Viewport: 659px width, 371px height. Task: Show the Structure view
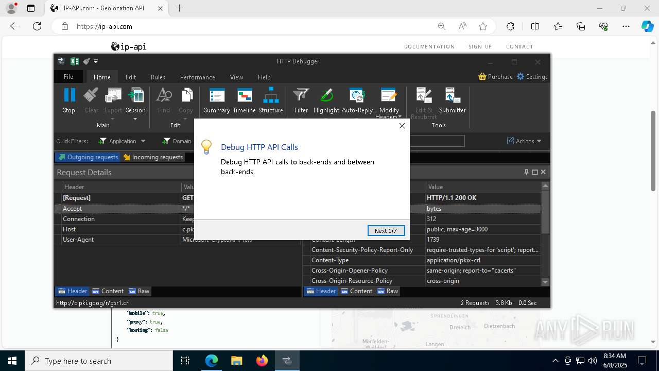coord(271,100)
